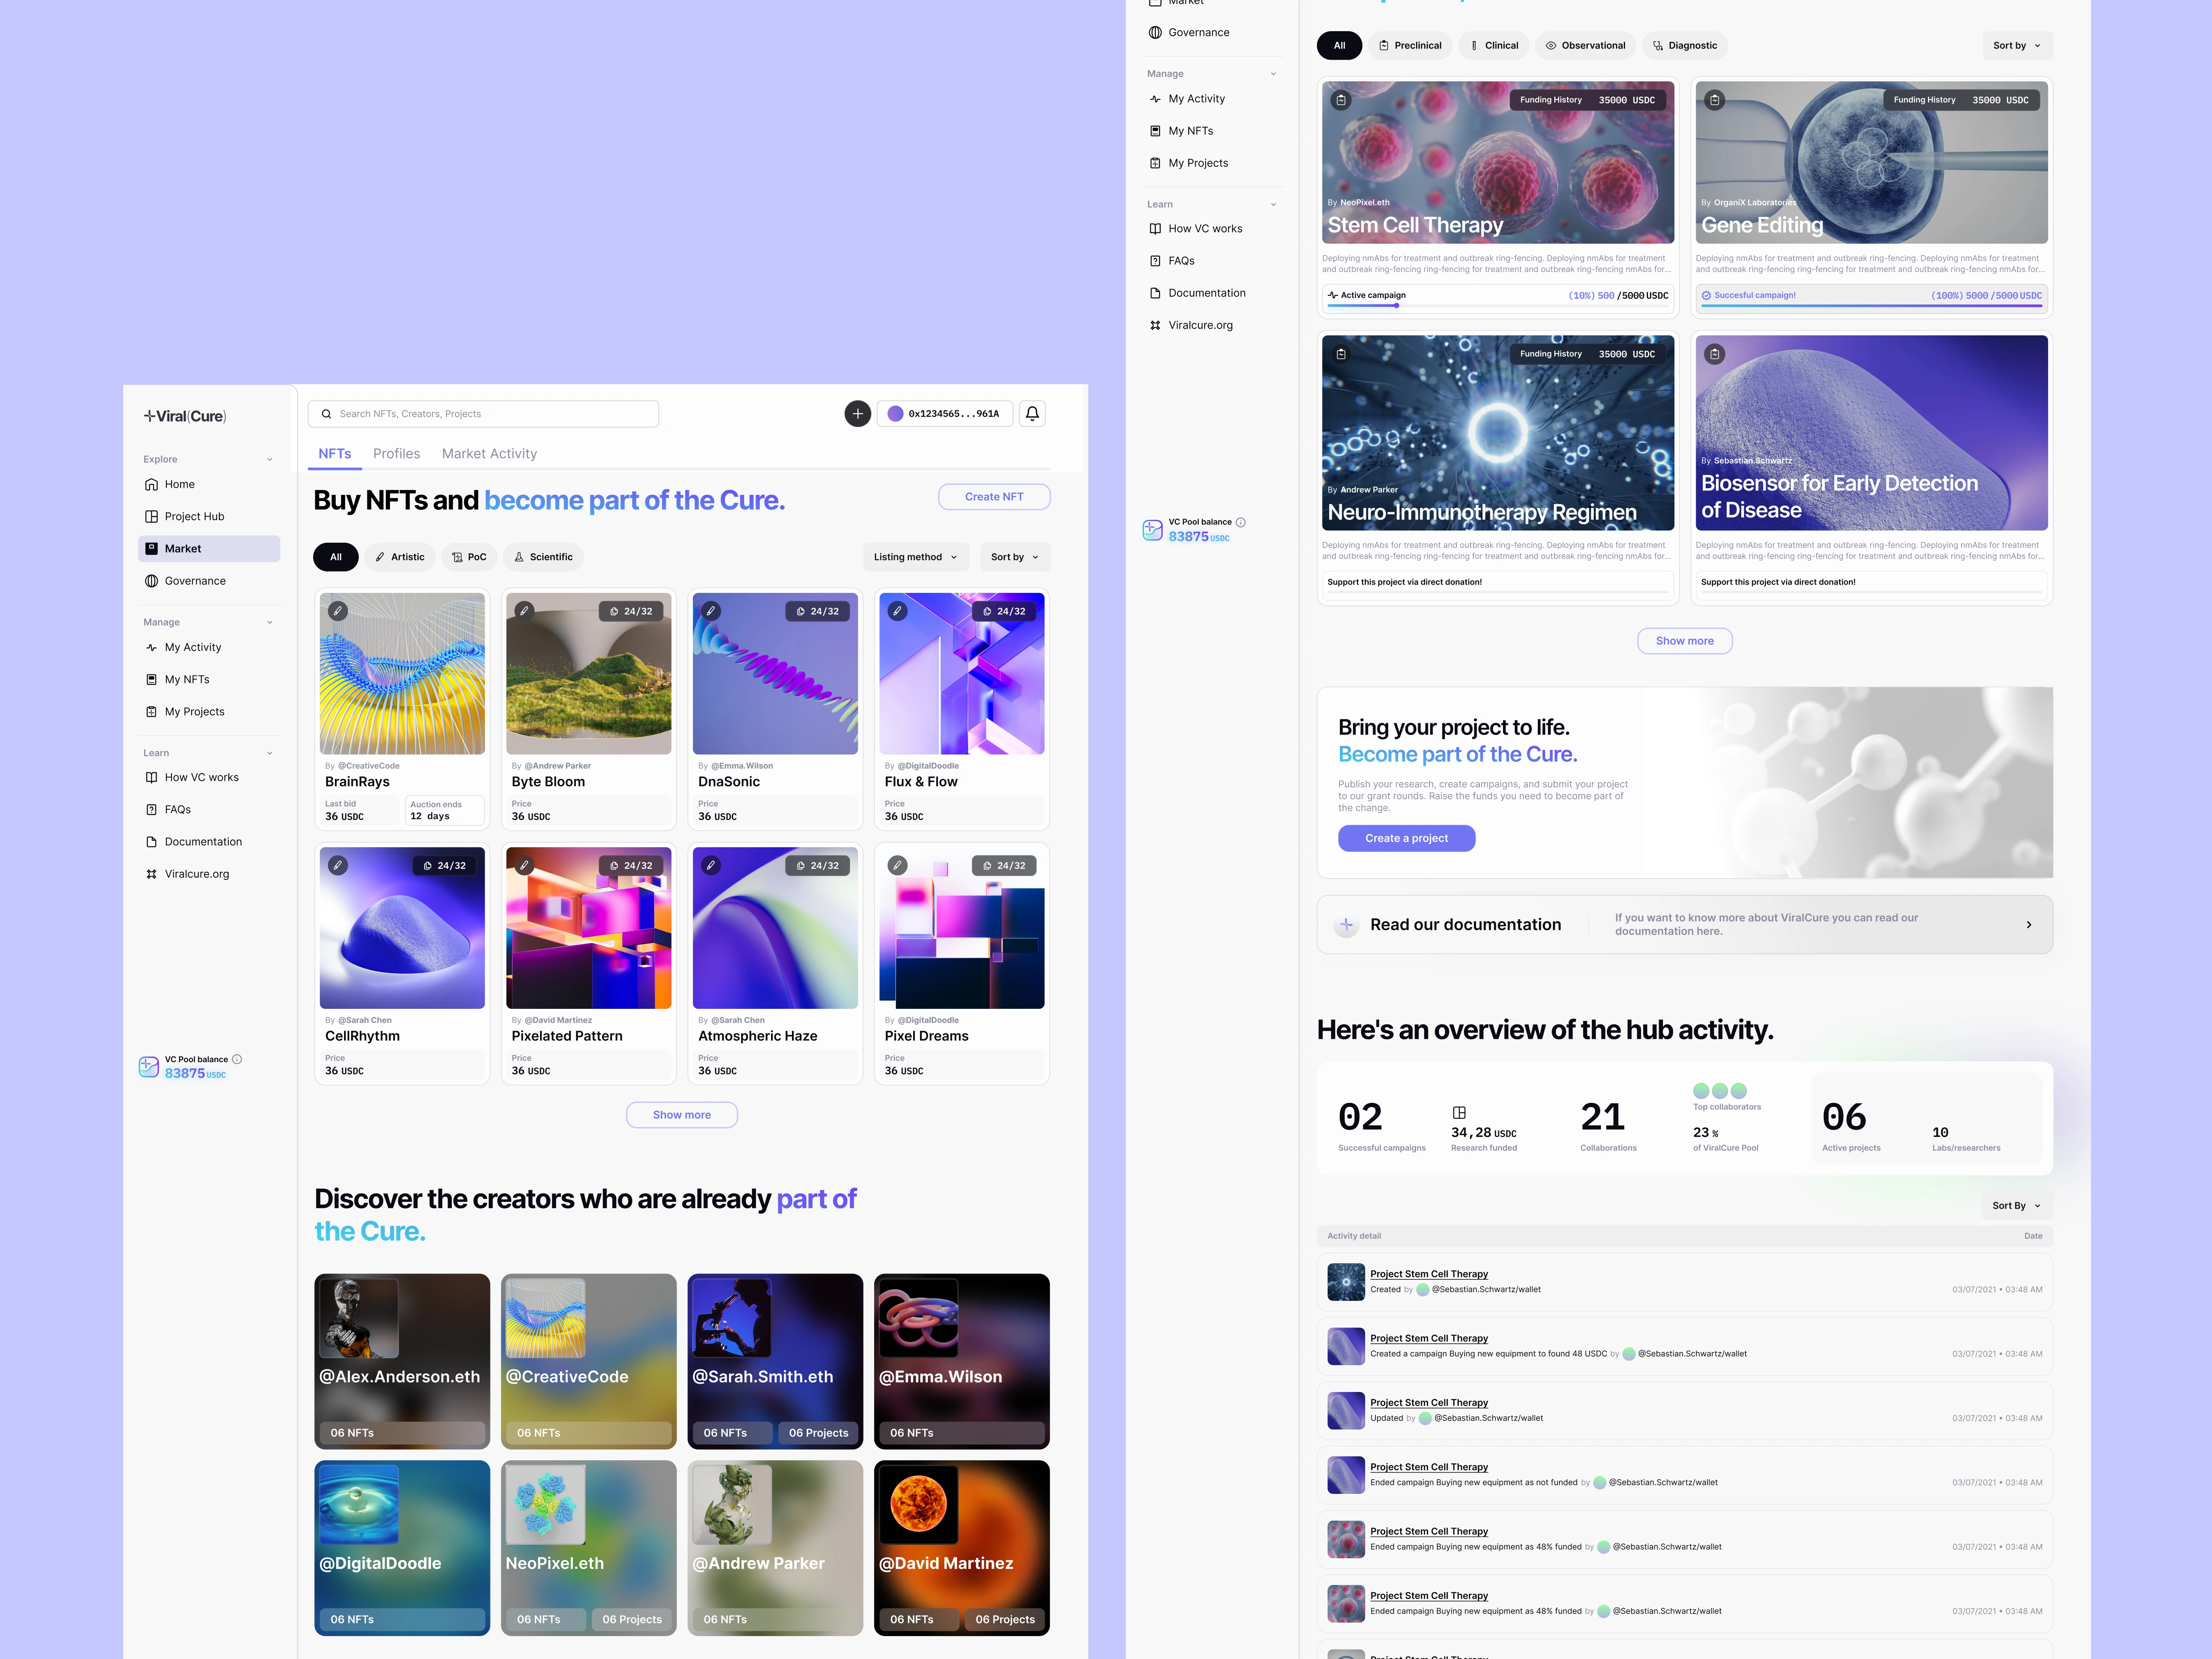Click the VC Pool balance info icon, Project Hub screen
Viewport: 2212px width, 1659px height.
(1241, 522)
